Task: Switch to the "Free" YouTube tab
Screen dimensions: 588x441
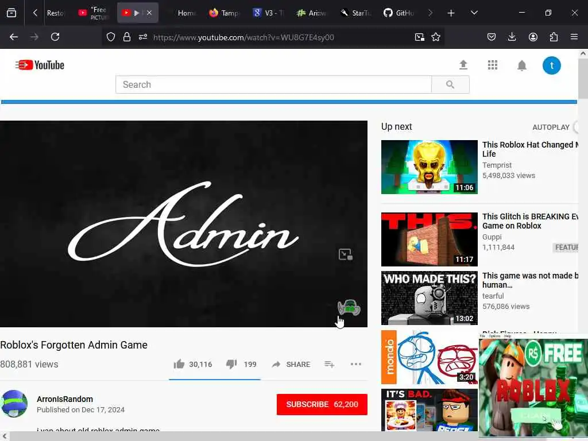Action: pyautogui.click(x=94, y=13)
